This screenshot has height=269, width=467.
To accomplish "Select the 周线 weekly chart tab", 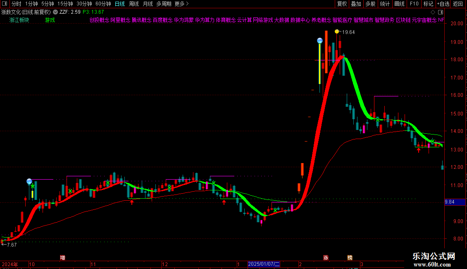I will coord(134,4).
